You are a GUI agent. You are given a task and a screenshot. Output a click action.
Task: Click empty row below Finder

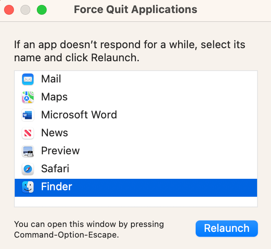[x=136, y=202]
